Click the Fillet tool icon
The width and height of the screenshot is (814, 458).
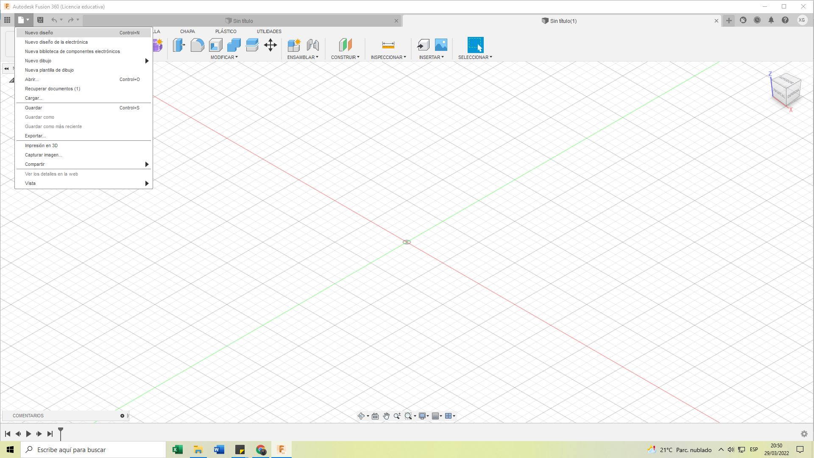[x=197, y=45]
